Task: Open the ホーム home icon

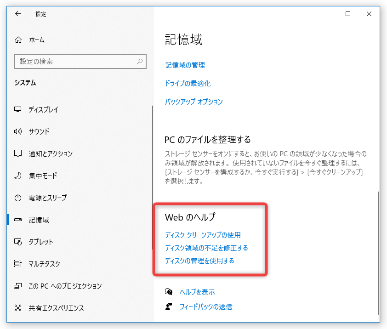Action: (x=18, y=40)
